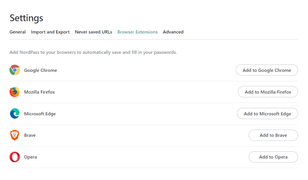Image resolution: width=308 pixels, height=180 pixels.
Task: Open the Advanced settings tab
Action: 173,32
